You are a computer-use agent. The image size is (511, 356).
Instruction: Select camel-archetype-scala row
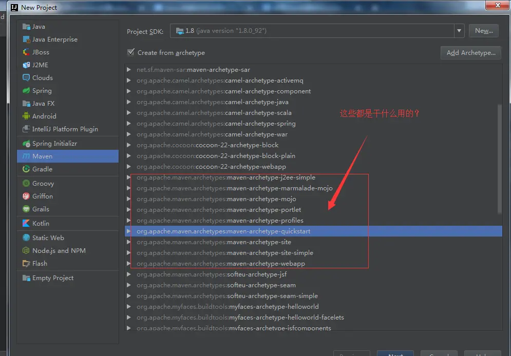point(313,113)
